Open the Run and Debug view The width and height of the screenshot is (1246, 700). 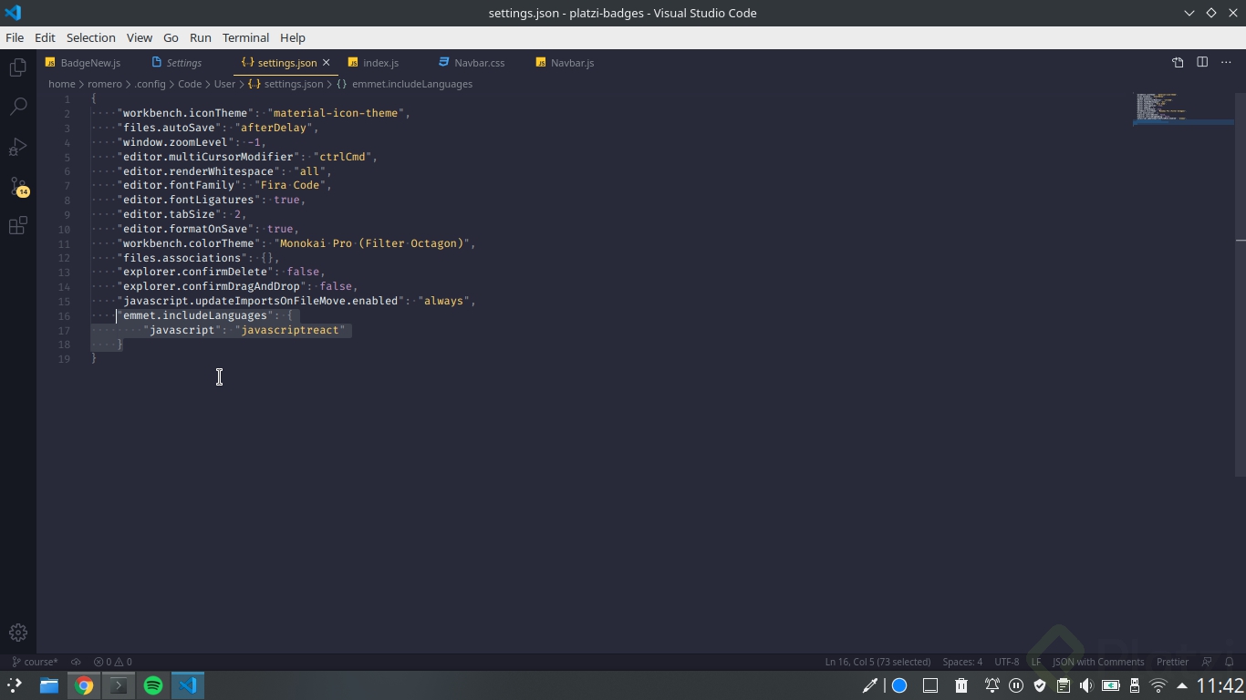[x=17, y=147]
